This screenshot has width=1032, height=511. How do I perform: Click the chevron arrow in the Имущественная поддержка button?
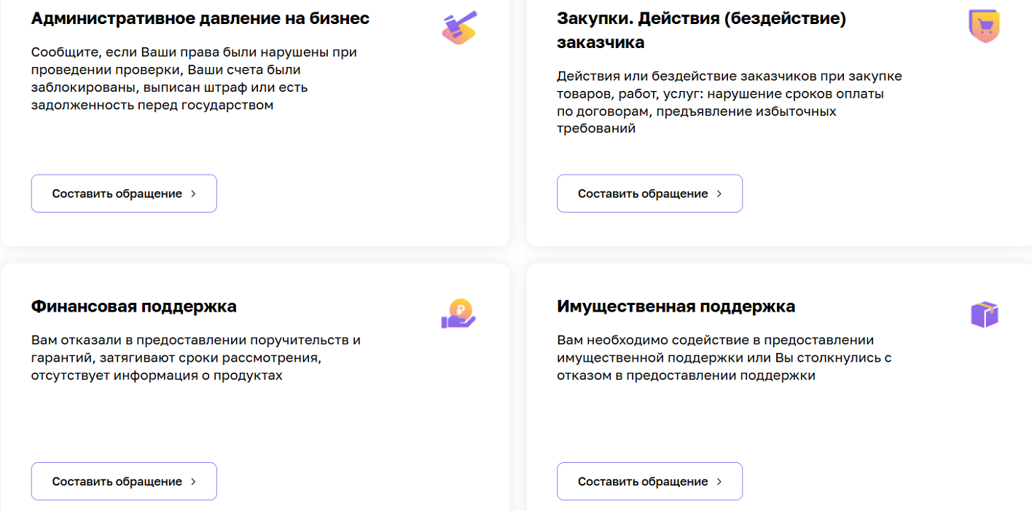(x=719, y=481)
